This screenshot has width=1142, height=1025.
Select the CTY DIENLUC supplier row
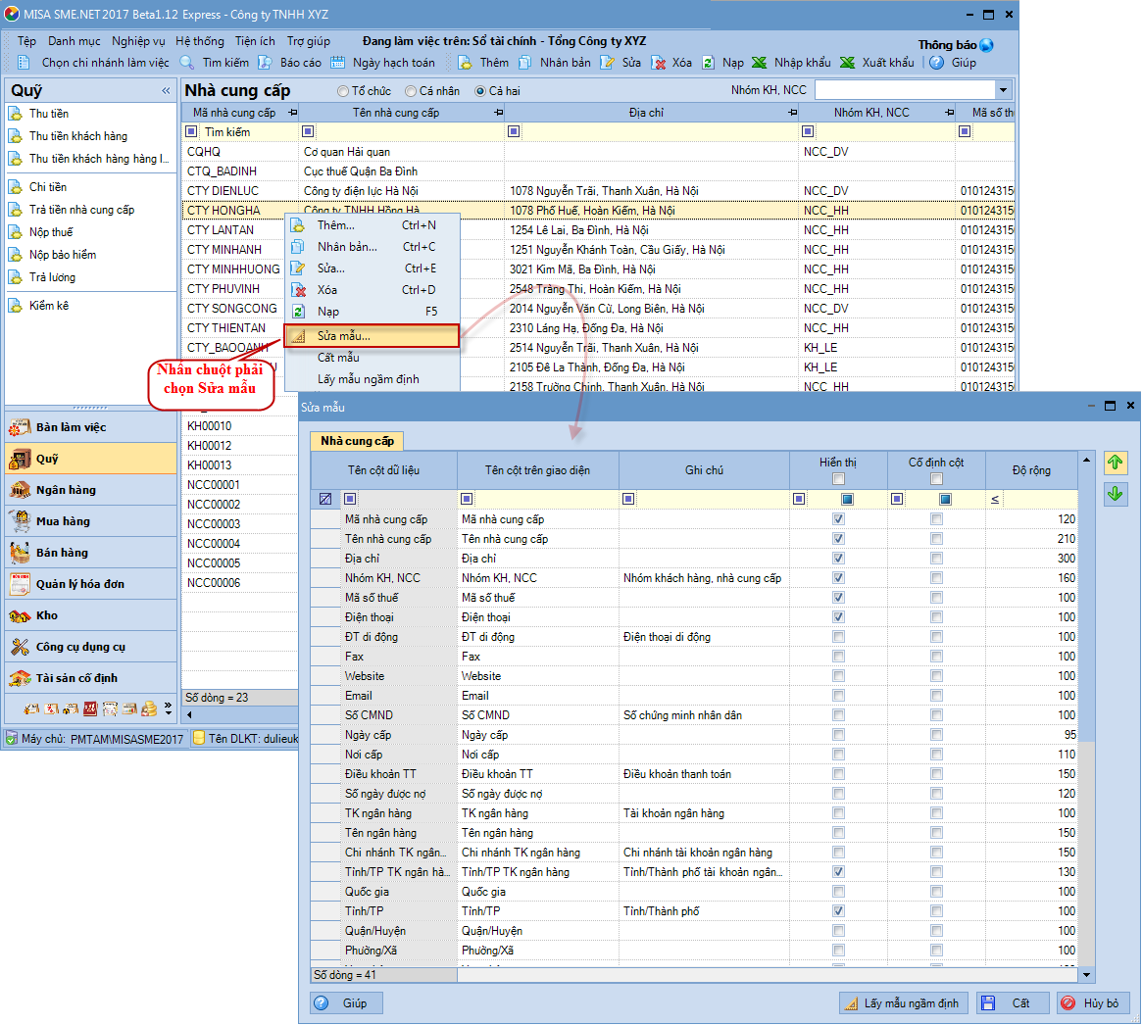597,191
